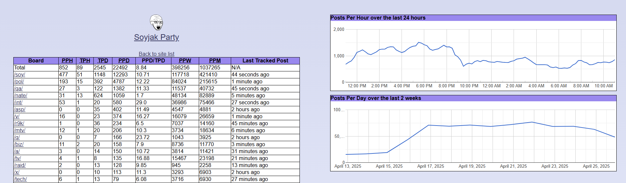Click the total PPD value 22492

click(x=120, y=68)
